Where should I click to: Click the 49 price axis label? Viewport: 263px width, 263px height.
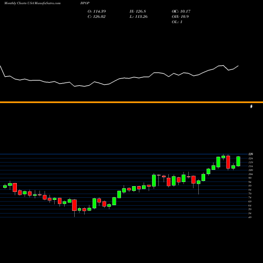pyautogui.click(x=250, y=217)
